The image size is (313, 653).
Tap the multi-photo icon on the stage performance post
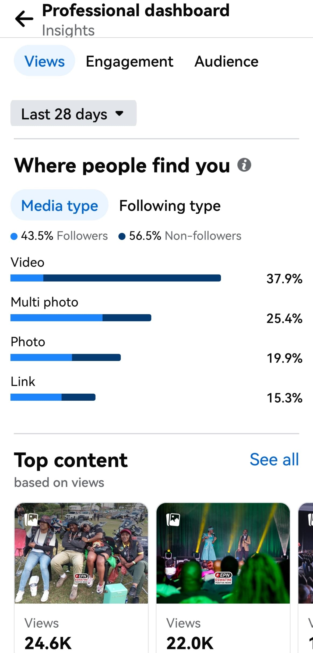coord(173,519)
